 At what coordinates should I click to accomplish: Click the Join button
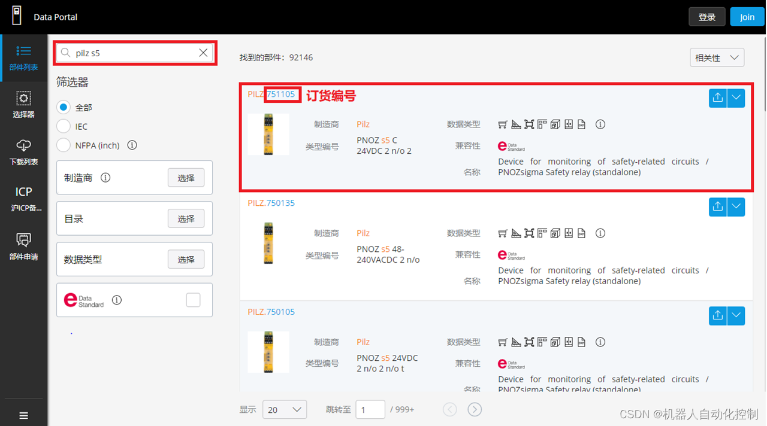click(747, 17)
